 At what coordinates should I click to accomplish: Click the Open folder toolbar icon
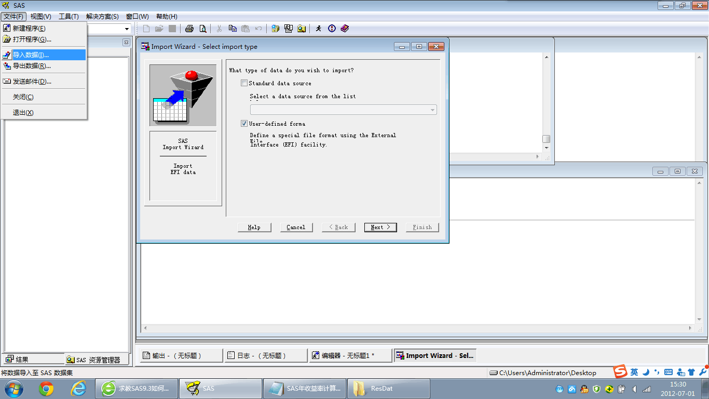[159, 29]
